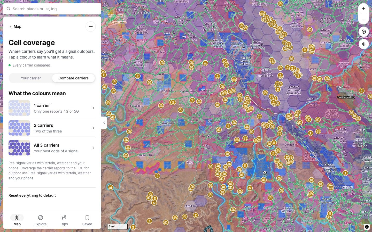Select the Compare carriers toggle option
Screen dimensions: 372x232
[73, 78]
